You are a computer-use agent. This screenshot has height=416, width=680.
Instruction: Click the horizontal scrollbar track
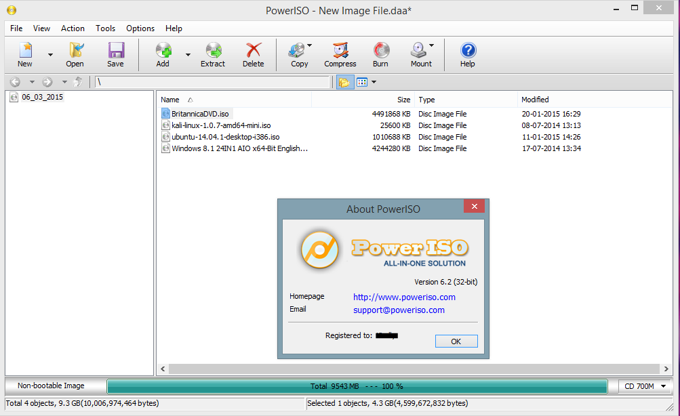(414, 369)
